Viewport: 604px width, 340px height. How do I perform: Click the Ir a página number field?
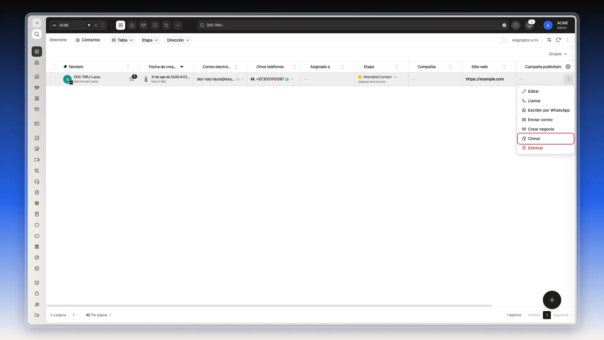click(74, 315)
